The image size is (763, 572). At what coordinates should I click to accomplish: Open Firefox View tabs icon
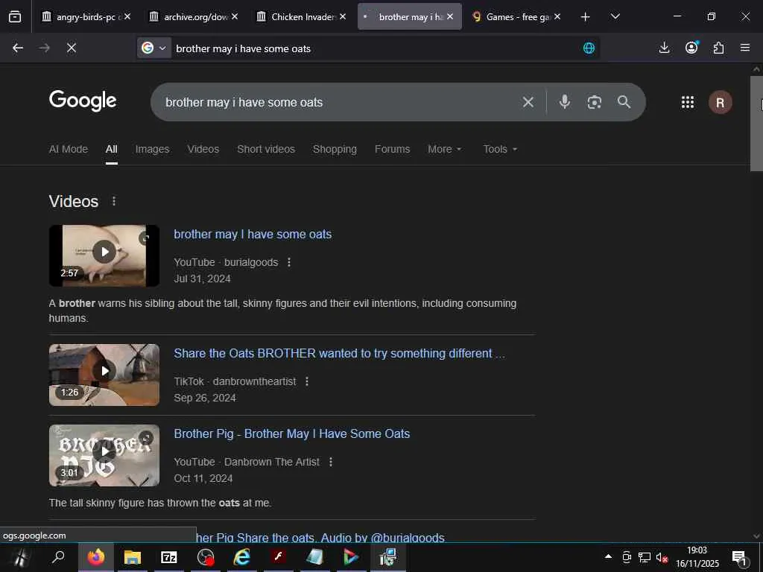(x=15, y=17)
